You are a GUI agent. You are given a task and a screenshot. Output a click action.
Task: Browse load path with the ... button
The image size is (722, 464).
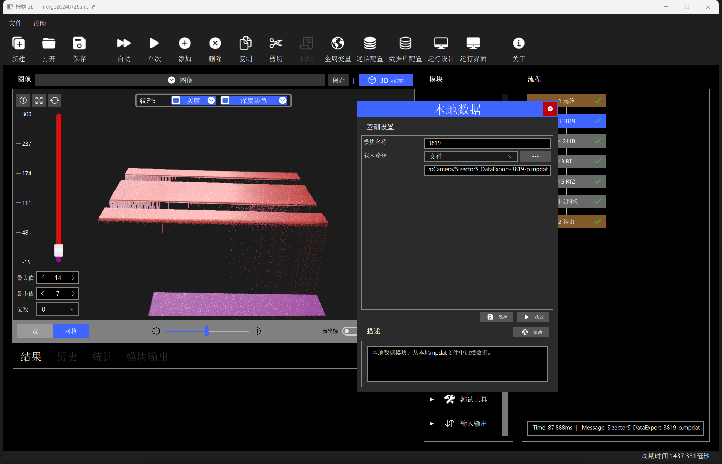coord(535,156)
